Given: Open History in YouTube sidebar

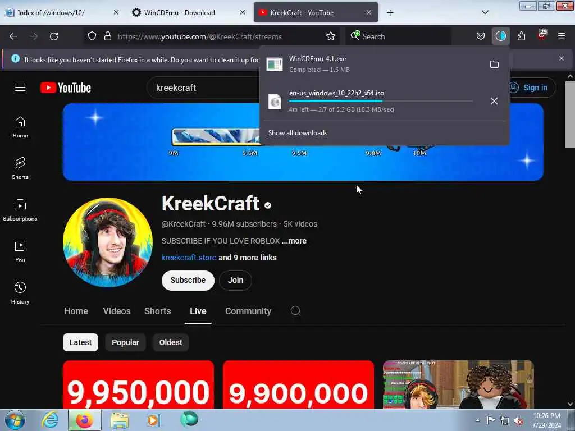Looking at the screenshot, I should (20, 293).
